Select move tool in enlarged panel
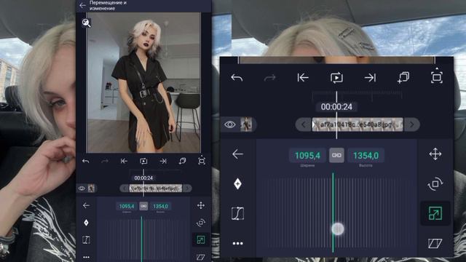Viewport: 466px width, 262px height. (x=435, y=154)
